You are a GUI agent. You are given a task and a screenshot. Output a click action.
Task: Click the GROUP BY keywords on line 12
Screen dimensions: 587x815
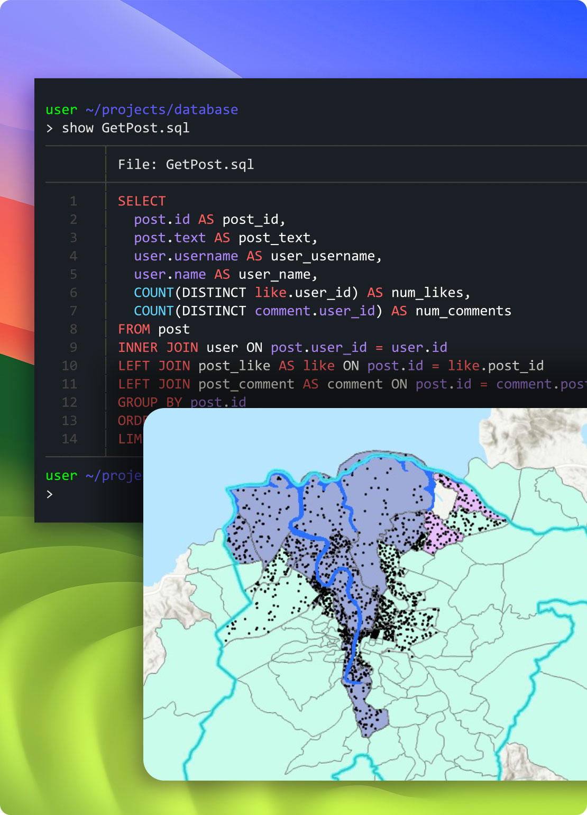click(x=149, y=402)
